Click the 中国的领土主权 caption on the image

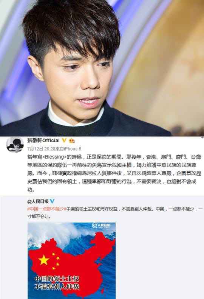click(x=57, y=279)
